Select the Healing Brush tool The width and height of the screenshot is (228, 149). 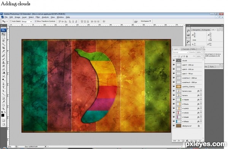click(3, 55)
